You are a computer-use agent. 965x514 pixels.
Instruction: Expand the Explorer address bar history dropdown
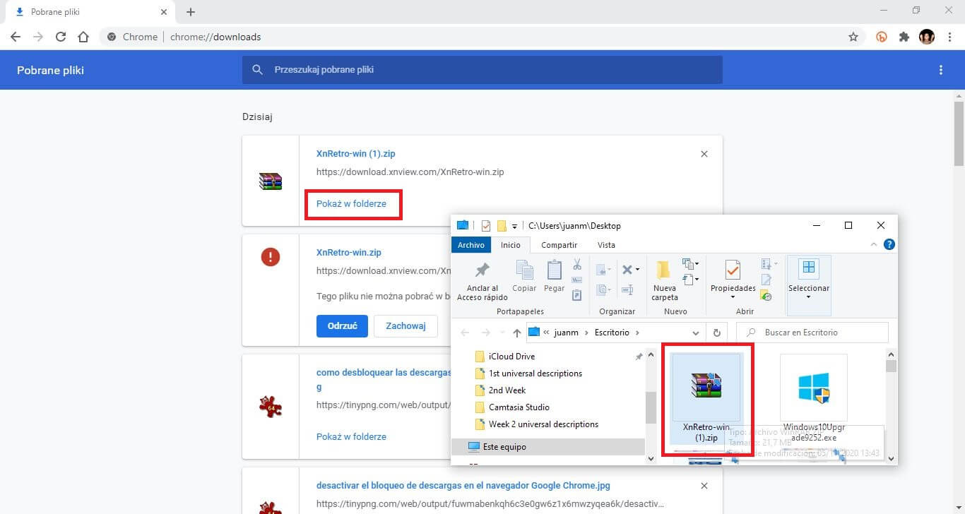pos(696,333)
